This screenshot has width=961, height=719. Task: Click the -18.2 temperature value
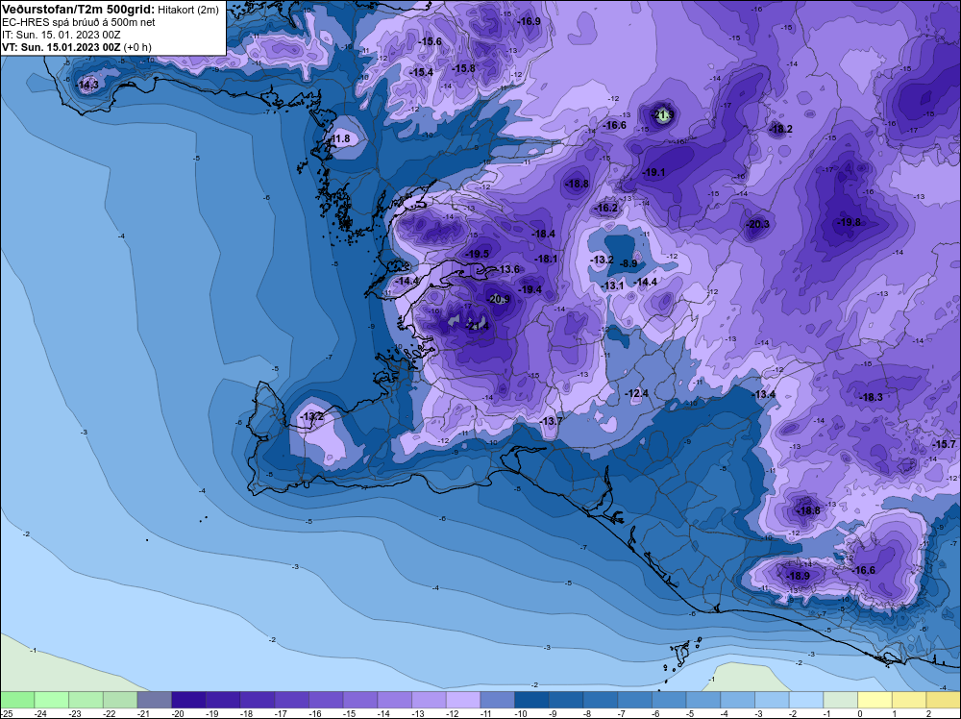coord(780,130)
